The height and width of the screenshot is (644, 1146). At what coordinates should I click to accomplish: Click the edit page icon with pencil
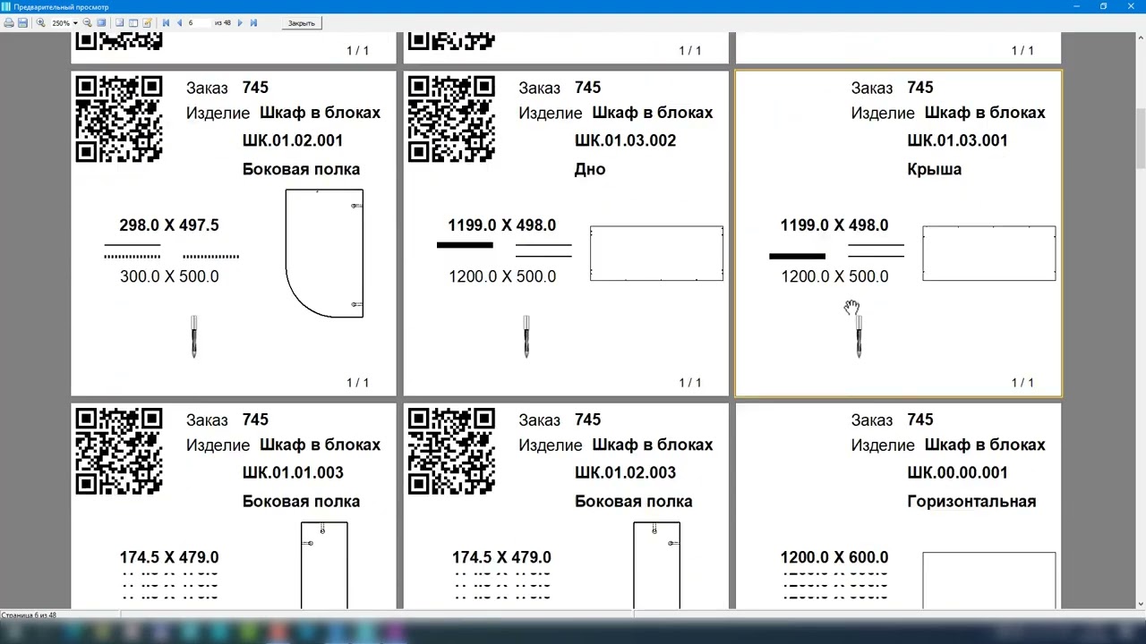coord(147,23)
